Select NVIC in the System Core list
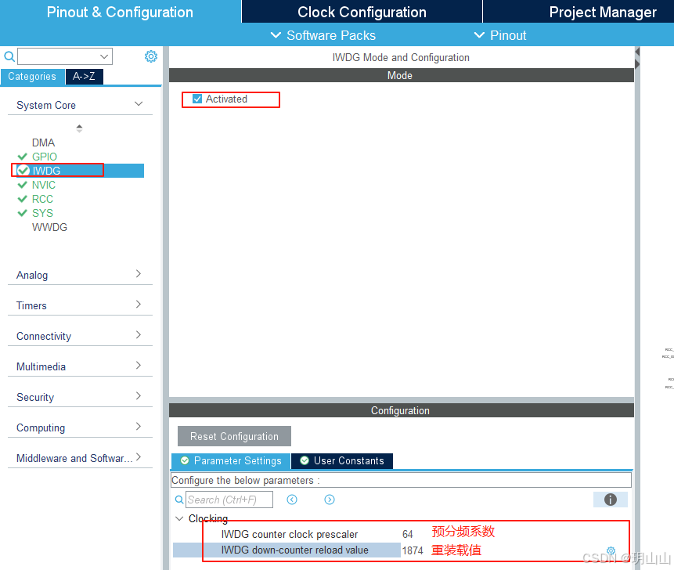 (x=44, y=185)
